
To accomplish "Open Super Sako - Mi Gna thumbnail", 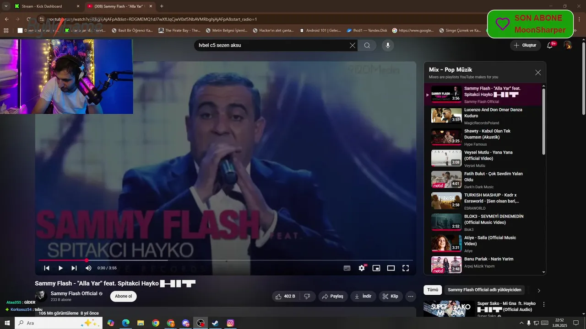I will (x=449, y=309).
